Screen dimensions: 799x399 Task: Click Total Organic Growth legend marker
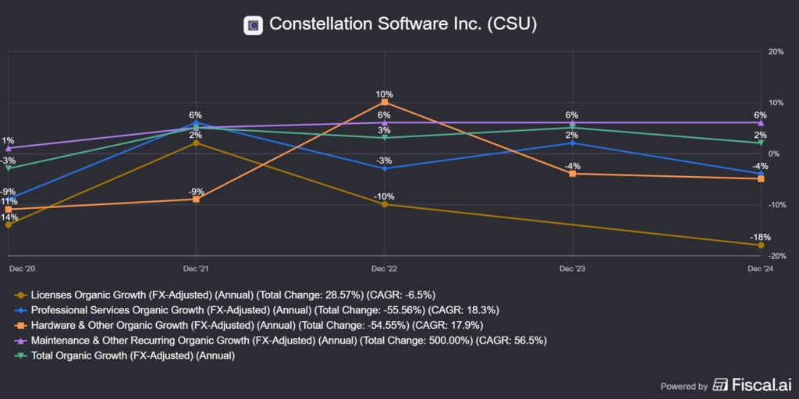(x=20, y=356)
